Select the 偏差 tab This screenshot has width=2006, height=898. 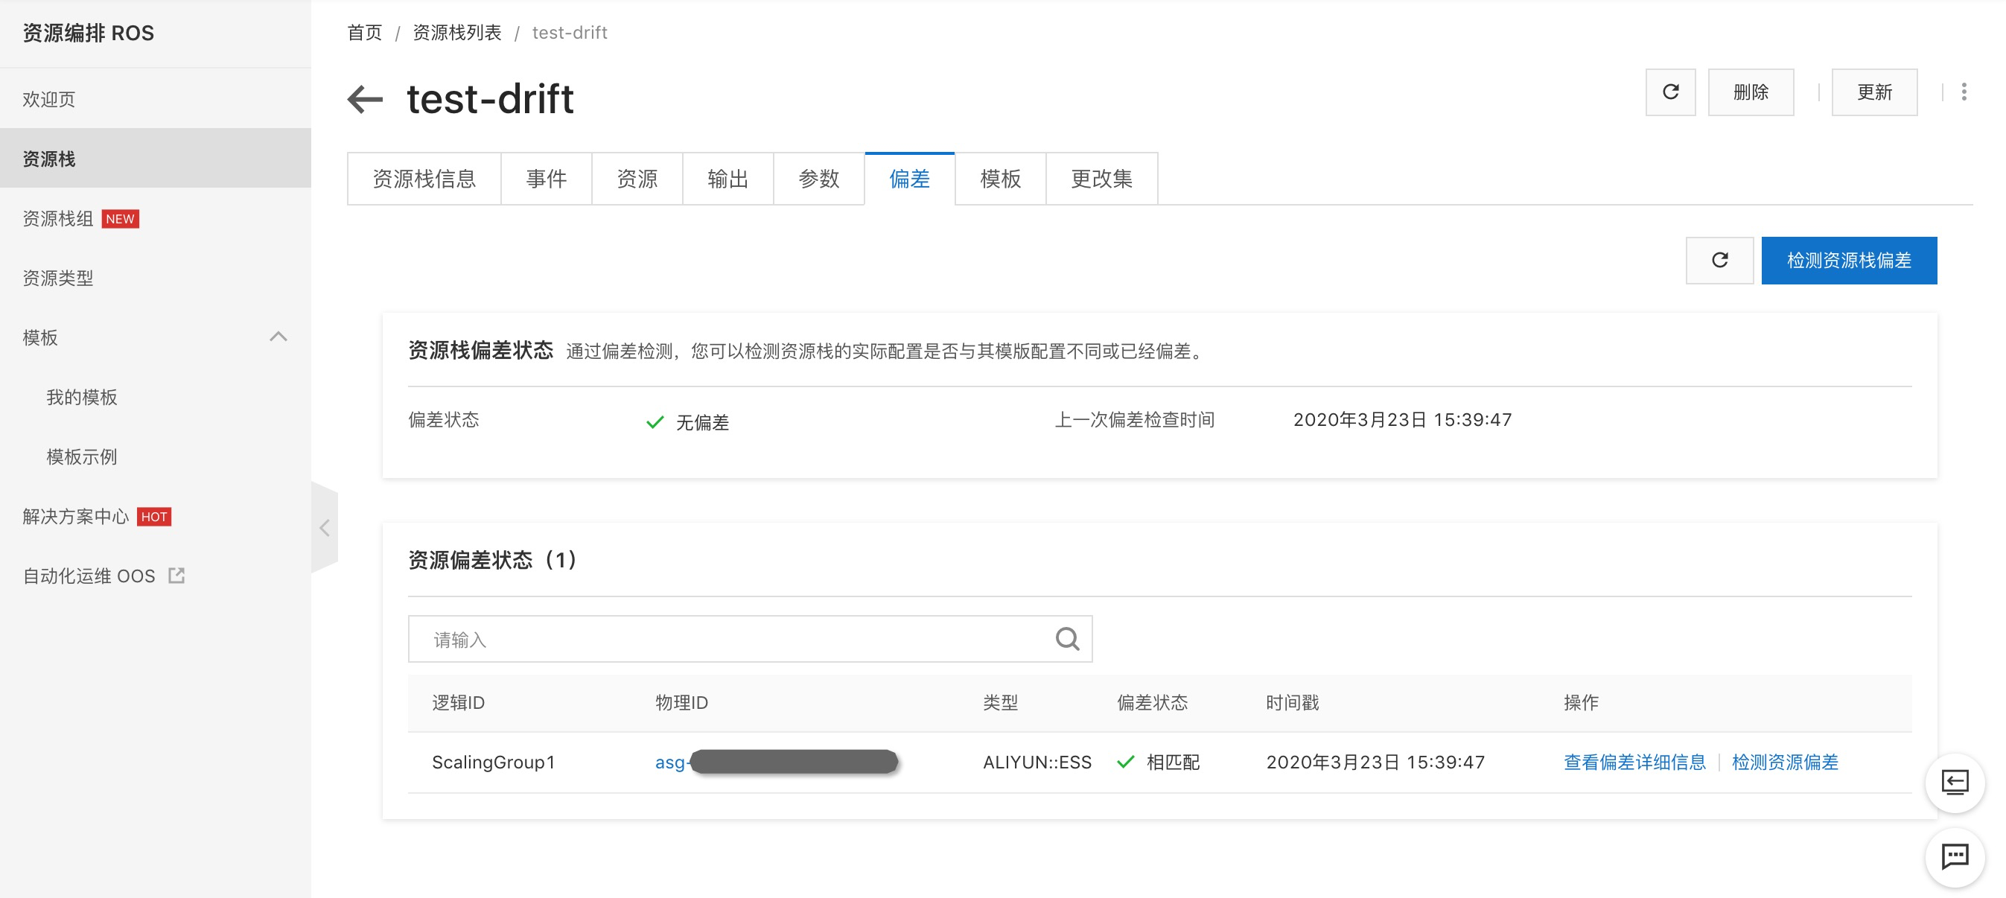[x=910, y=179]
